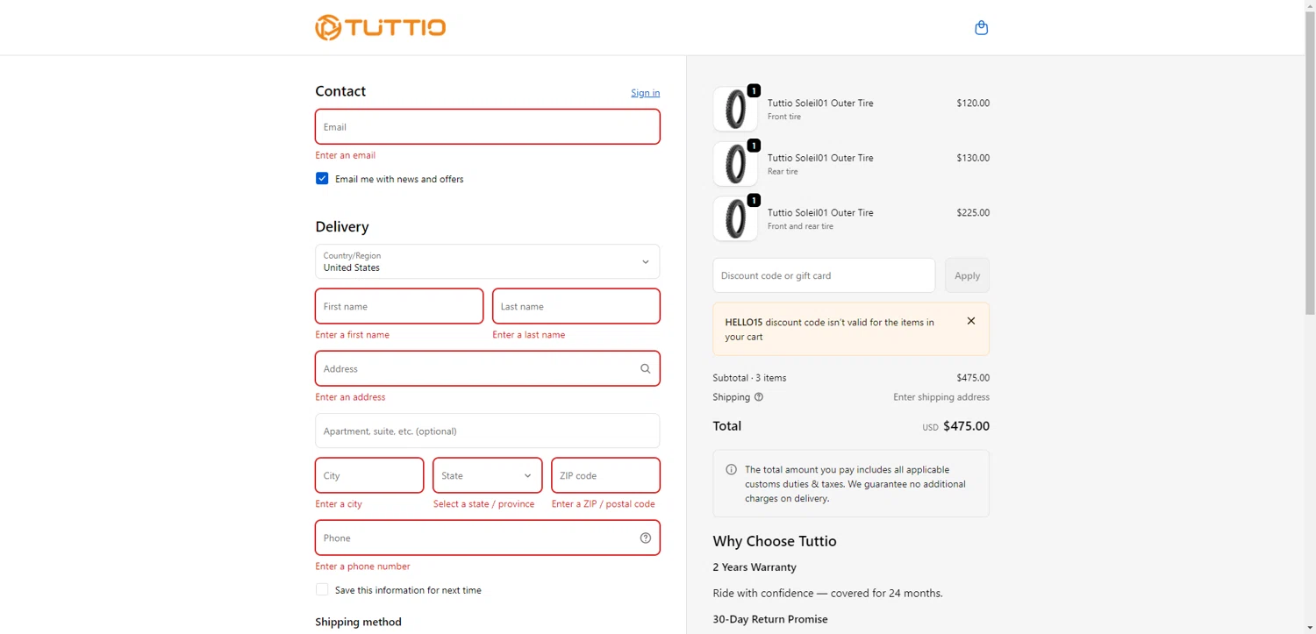Image resolution: width=1316 pixels, height=634 pixels.
Task: Click the ZIP code field
Action: tap(605, 475)
